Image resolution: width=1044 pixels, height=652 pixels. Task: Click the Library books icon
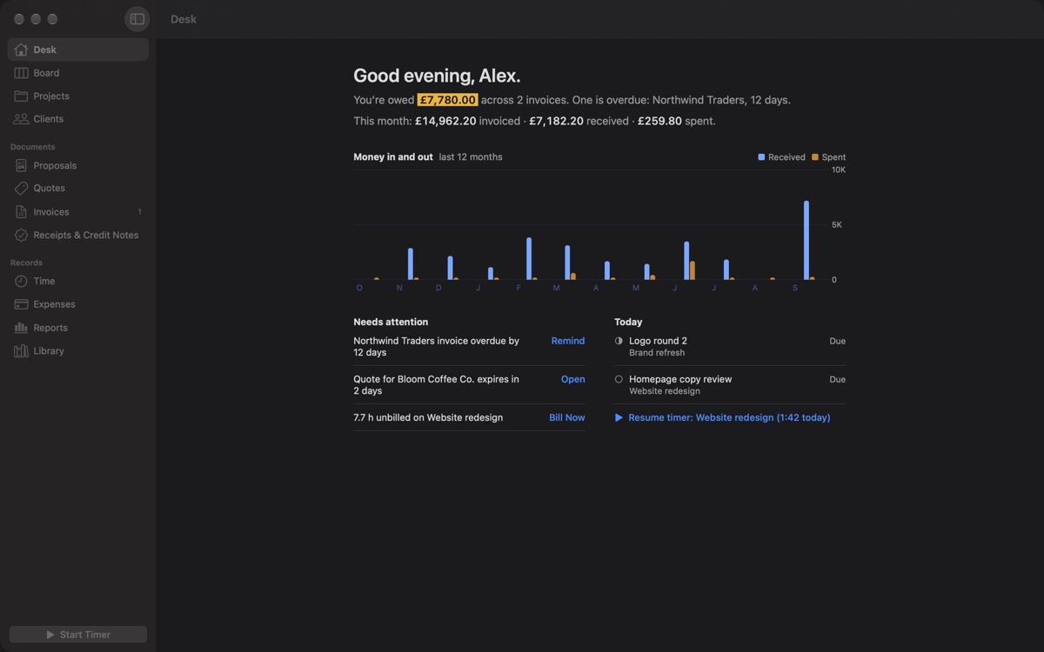(x=21, y=351)
